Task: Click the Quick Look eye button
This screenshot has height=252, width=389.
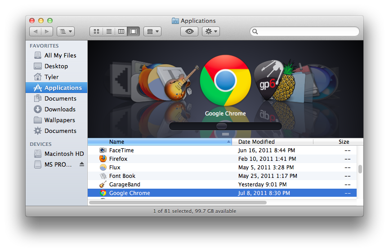Action: coord(189,31)
